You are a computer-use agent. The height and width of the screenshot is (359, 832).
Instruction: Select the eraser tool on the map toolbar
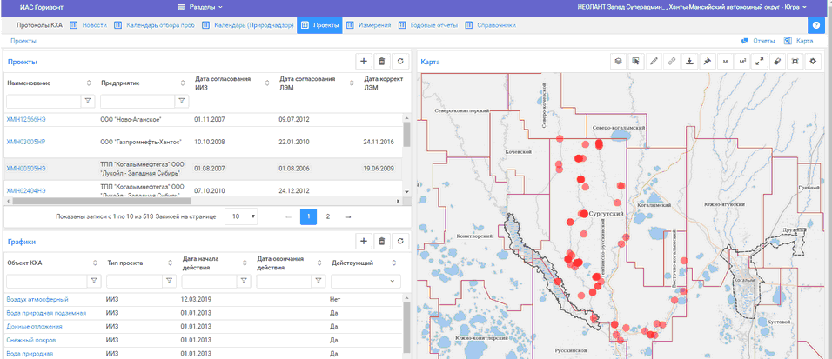tap(778, 62)
